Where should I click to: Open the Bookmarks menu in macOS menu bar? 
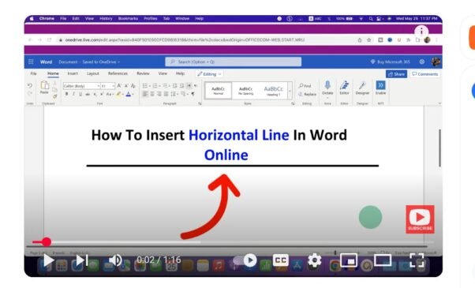click(128, 18)
